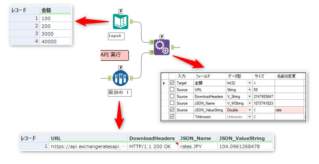
Task: Click the rename cell of 金額 row
Action: (x=289, y=83)
